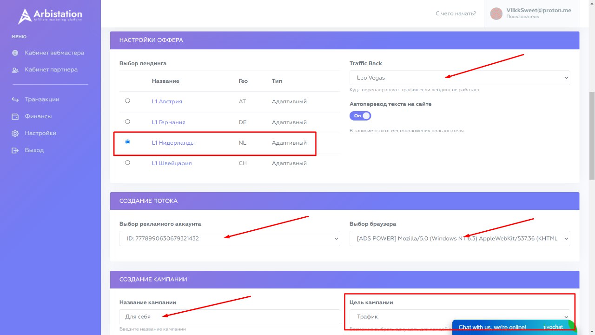
Task: Click the user avatar in header
Action: (x=496, y=13)
